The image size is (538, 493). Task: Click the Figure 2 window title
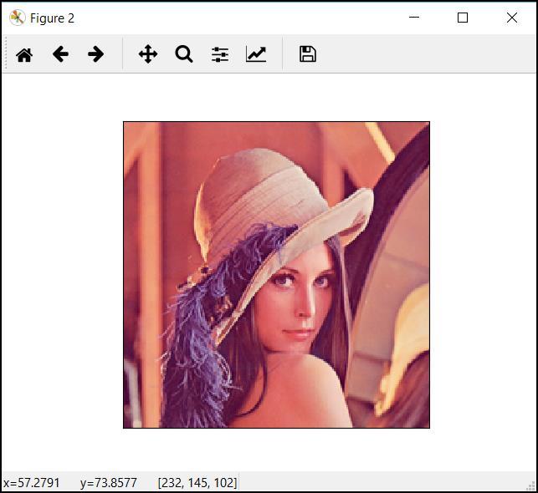52,18
